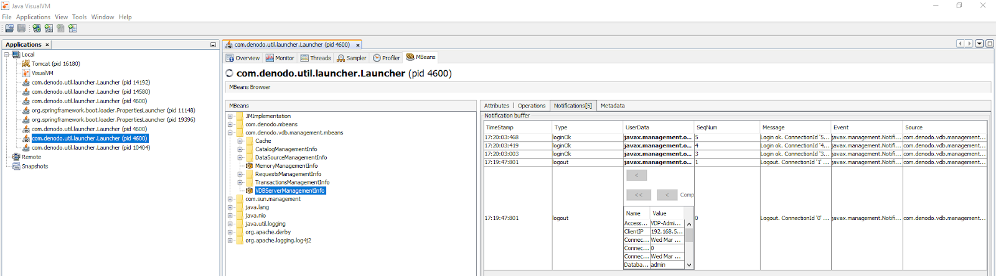This screenshot has width=996, height=276.
Task: Expand the RequestsManagementInfo node
Action: tap(240, 174)
